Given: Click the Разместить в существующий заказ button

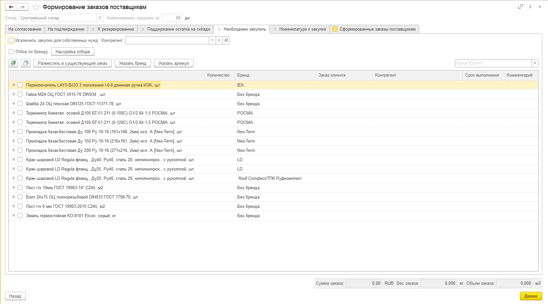Looking at the screenshot, I should click(72, 63).
